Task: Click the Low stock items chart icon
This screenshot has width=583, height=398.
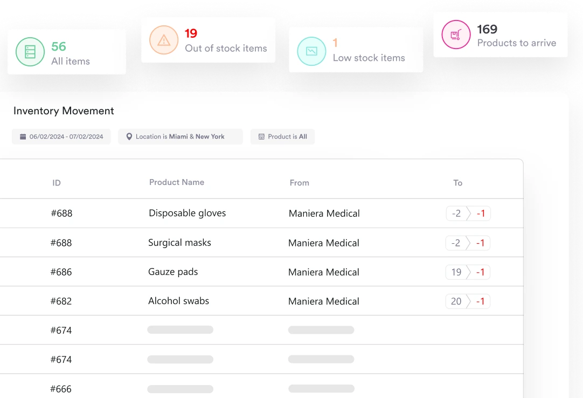Action: [x=311, y=51]
